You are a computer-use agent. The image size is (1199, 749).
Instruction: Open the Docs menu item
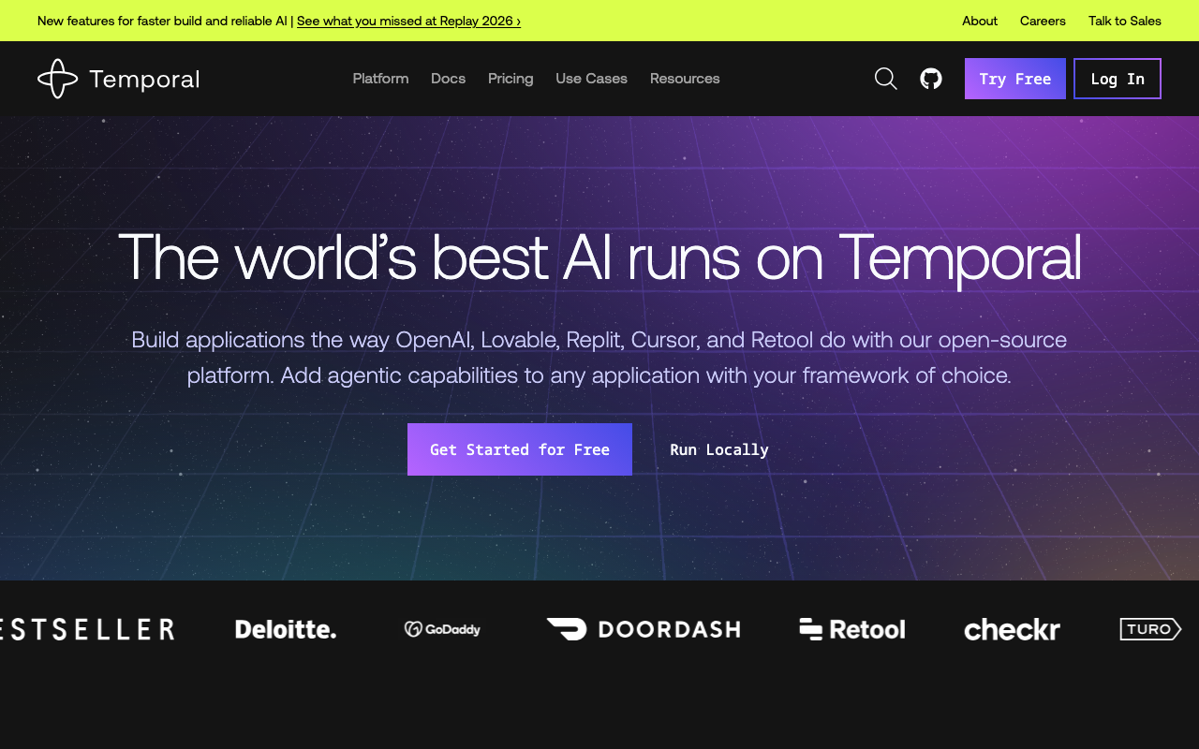click(x=448, y=79)
